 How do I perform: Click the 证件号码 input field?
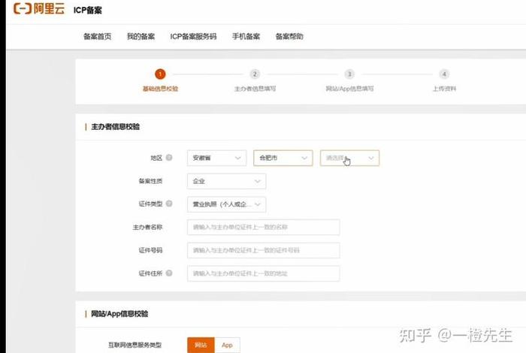(x=263, y=250)
